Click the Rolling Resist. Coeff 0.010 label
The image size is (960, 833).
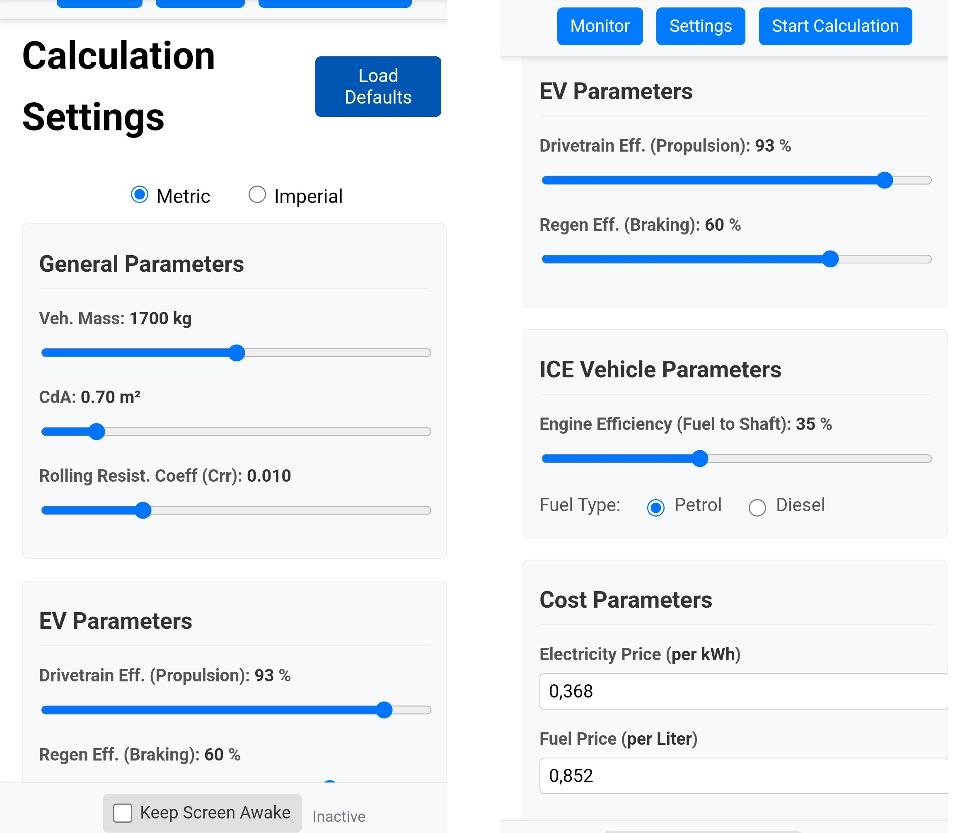pos(165,476)
